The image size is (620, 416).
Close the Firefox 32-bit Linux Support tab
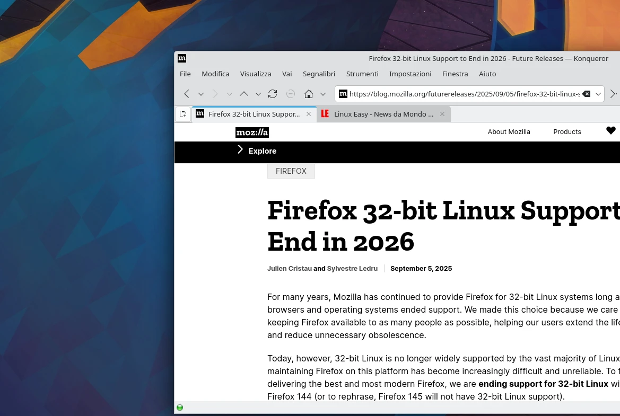pyautogui.click(x=309, y=114)
